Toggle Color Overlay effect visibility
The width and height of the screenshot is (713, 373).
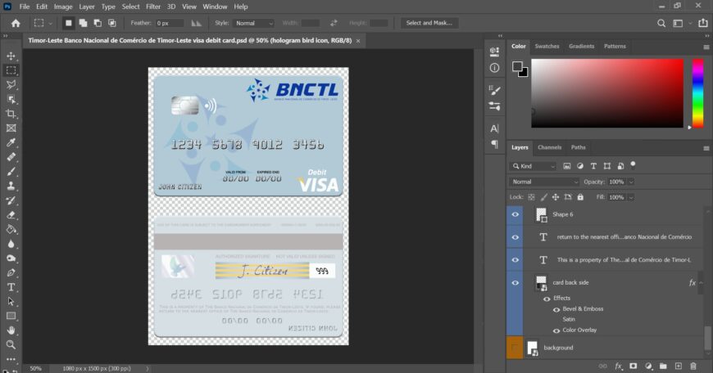[x=556, y=330]
